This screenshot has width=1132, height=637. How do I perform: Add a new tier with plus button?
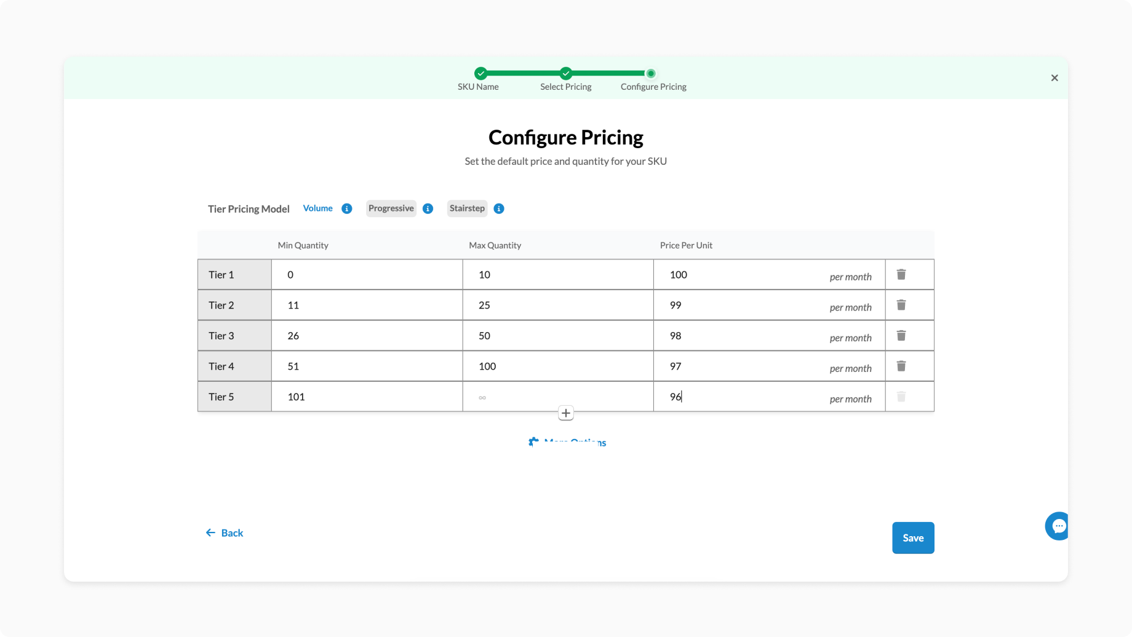566,413
